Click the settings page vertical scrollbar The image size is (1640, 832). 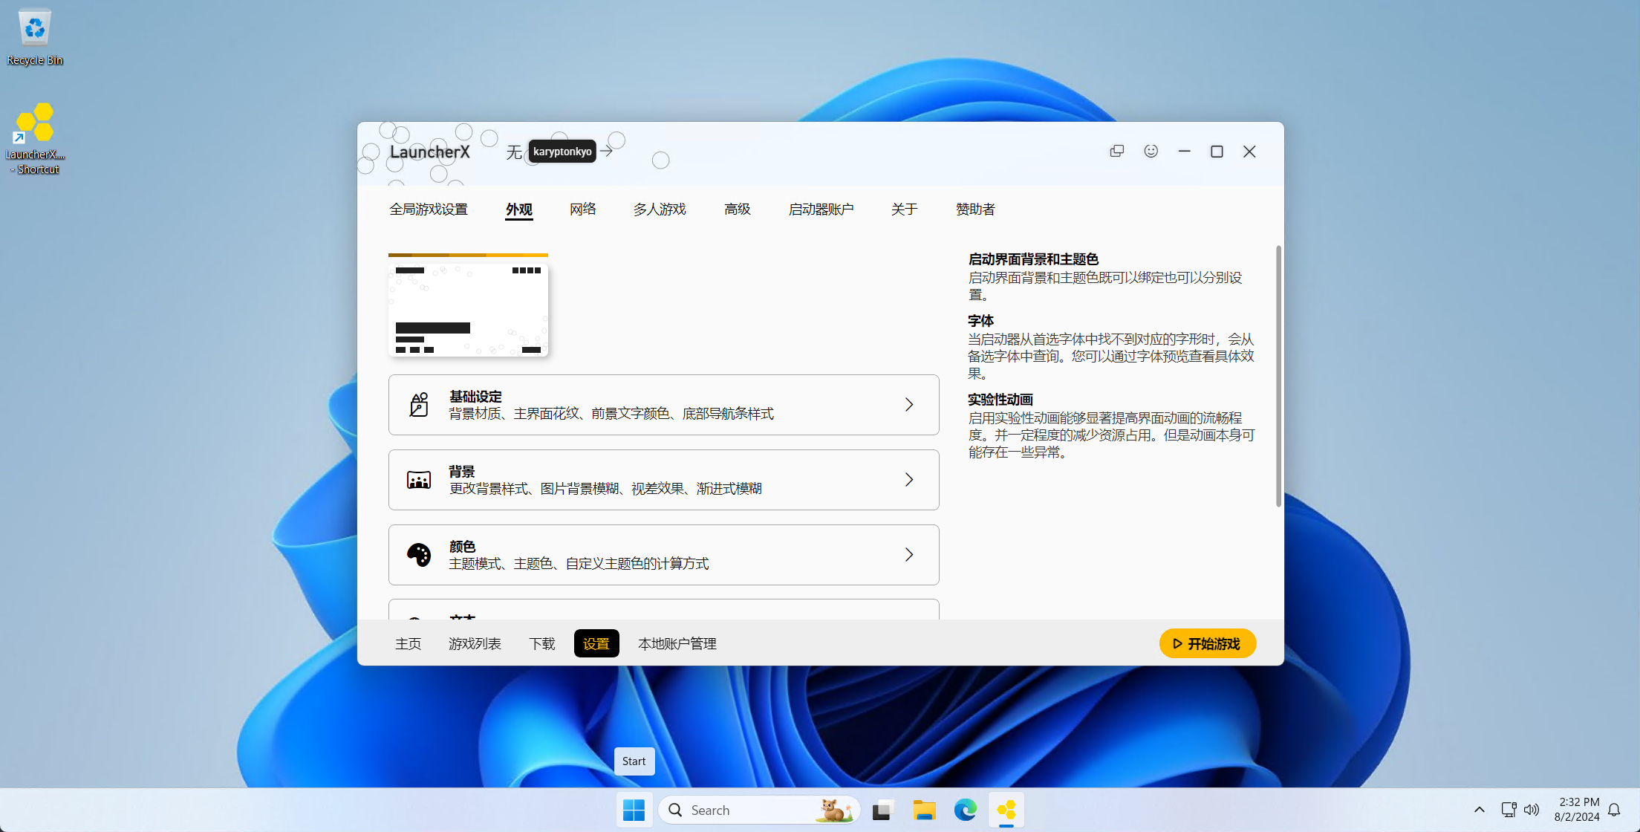click(x=1278, y=376)
